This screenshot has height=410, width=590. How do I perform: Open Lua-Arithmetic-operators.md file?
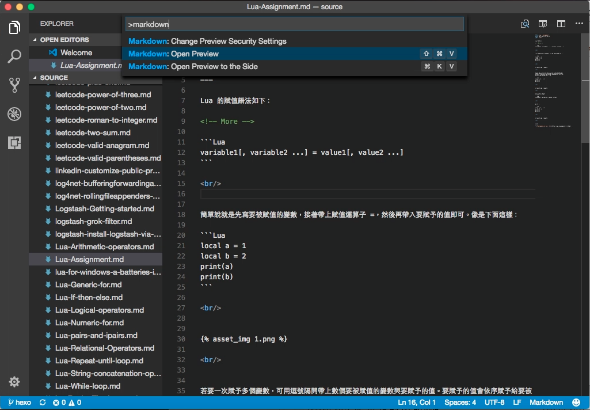pos(96,246)
